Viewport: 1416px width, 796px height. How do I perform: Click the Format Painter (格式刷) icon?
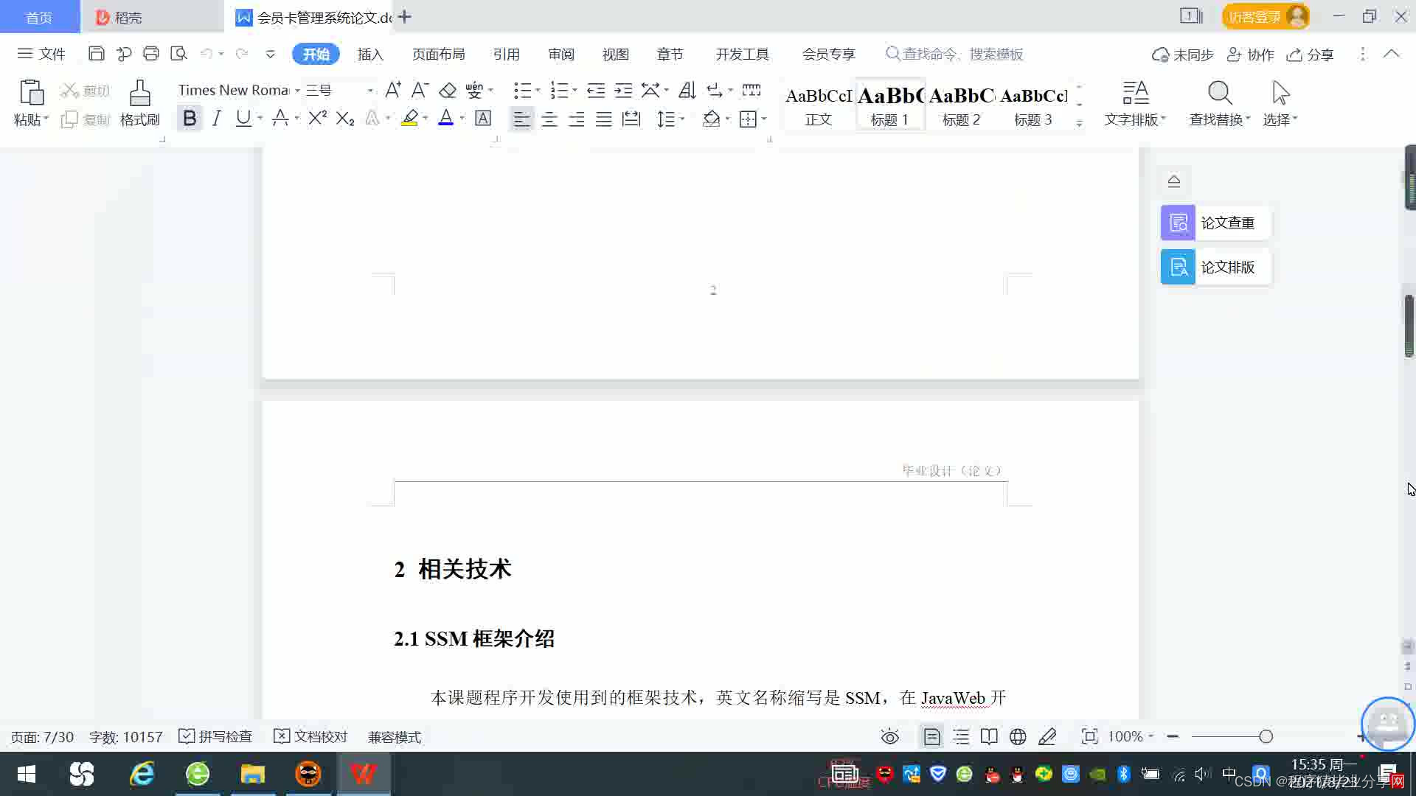(139, 94)
